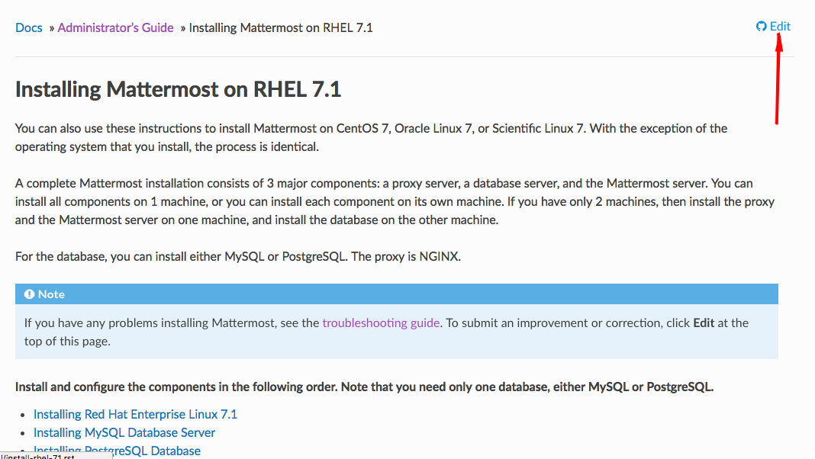Click the large Installing Mattermost on RHEL 7.1 heading
This screenshot has width=815, height=459.
(178, 89)
